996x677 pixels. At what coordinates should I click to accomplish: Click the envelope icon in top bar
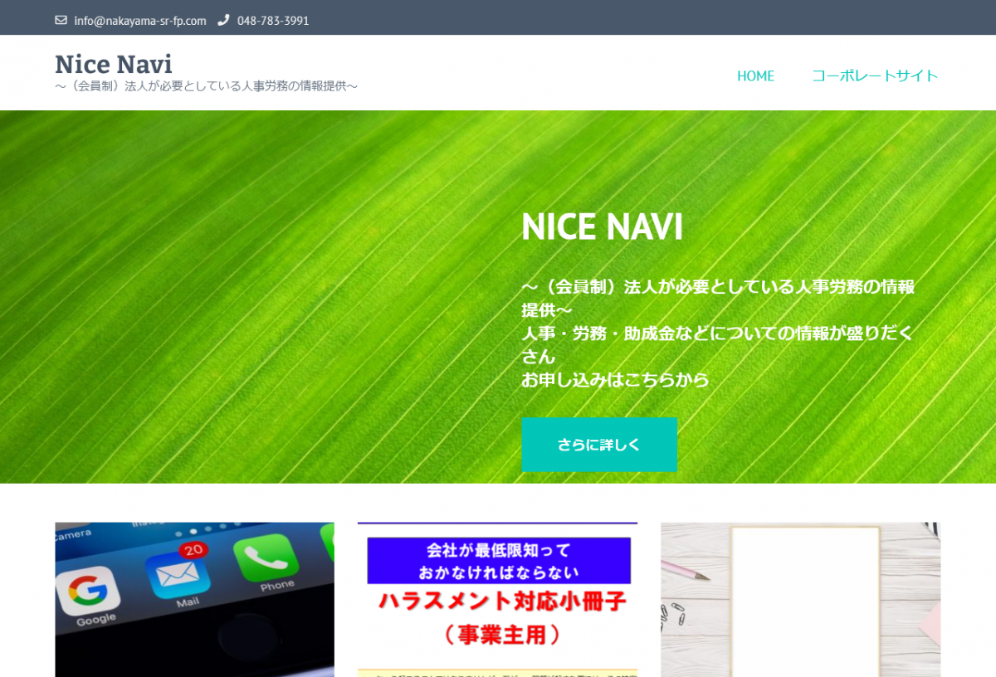pyautogui.click(x=61, y=21)
